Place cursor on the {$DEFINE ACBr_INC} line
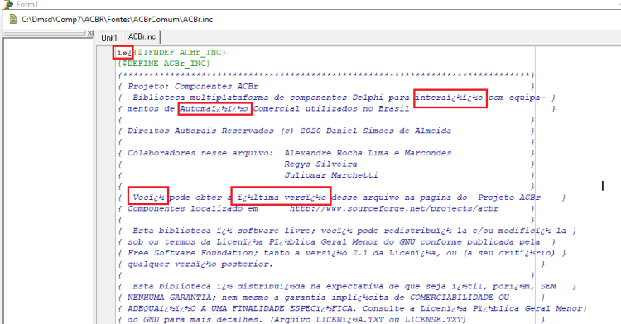Screen dimensions: 621x324 pos(164,64)
